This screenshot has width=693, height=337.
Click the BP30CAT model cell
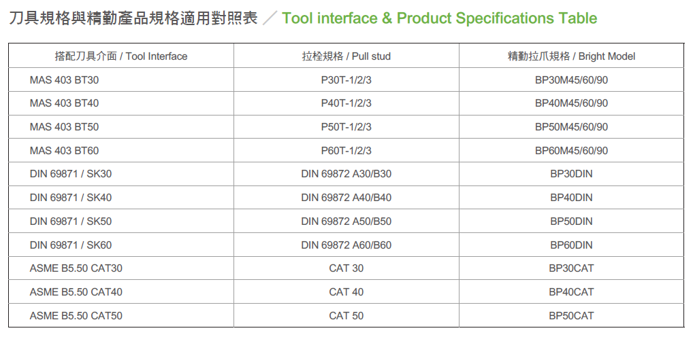(571, 268)
